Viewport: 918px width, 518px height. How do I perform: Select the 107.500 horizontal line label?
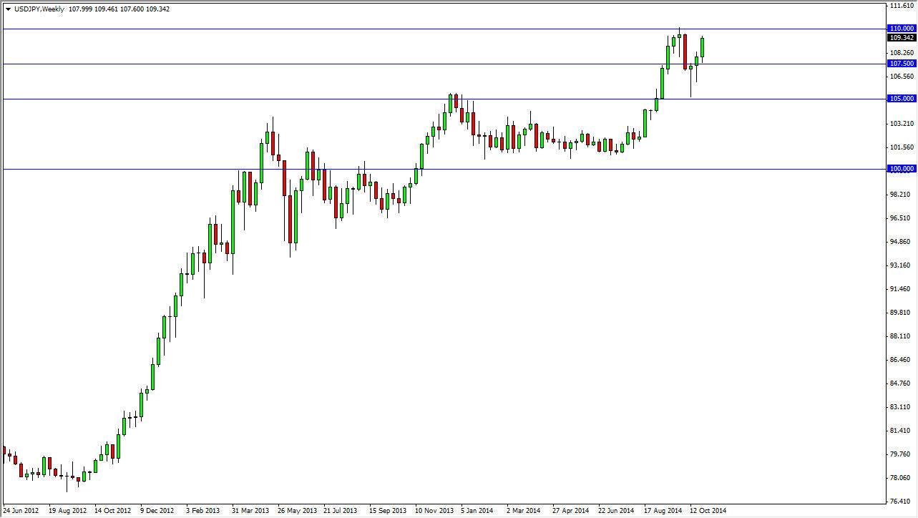[901, 64]
